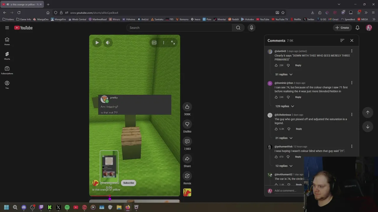
Task: Dislike the @Echolonious comment
Action: [289, 129]
